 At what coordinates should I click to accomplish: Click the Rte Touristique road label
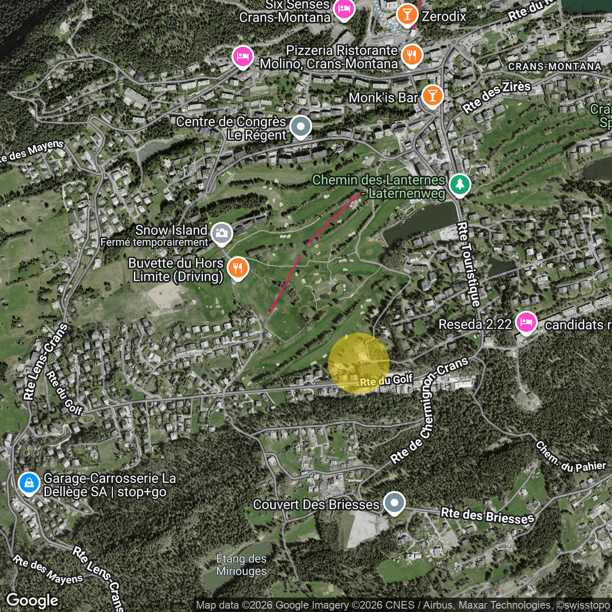tap(469, 263)
